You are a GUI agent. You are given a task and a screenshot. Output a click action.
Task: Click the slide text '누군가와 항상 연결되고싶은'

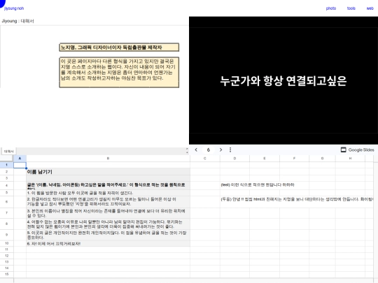(283, 81)
